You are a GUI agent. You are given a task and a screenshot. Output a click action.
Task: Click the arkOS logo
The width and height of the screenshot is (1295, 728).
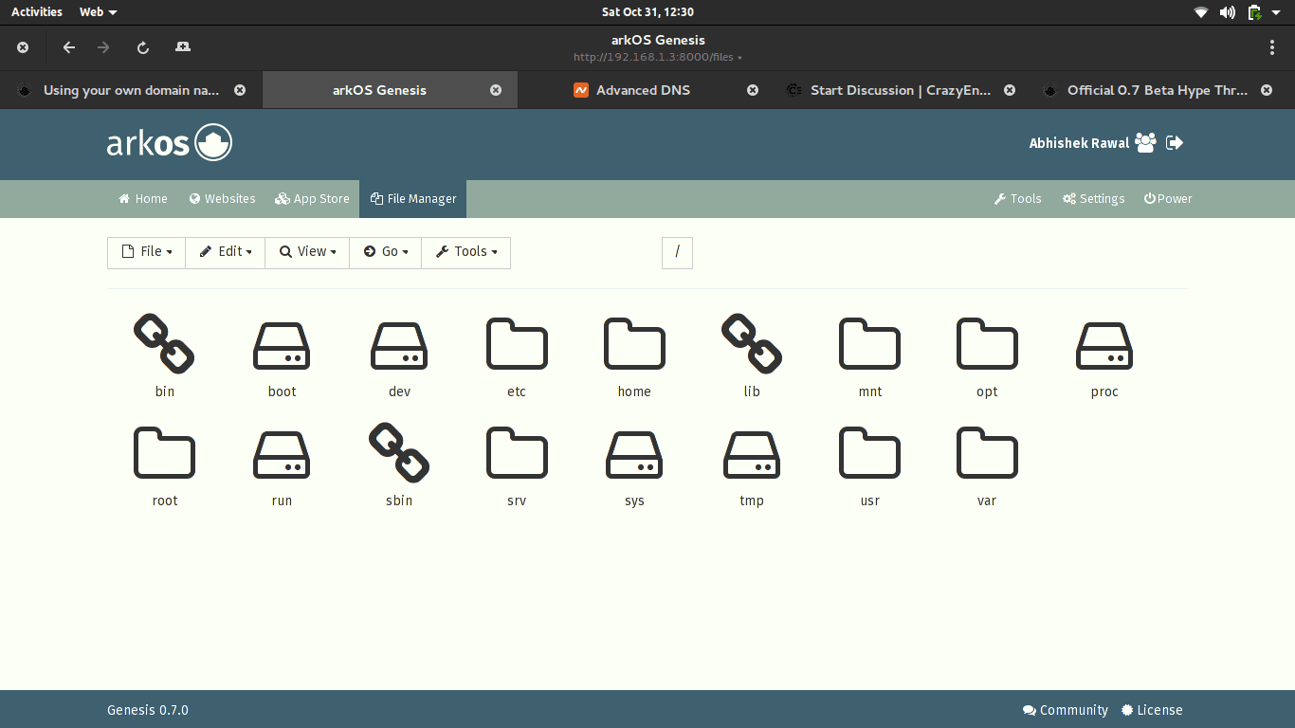point(170,143)
